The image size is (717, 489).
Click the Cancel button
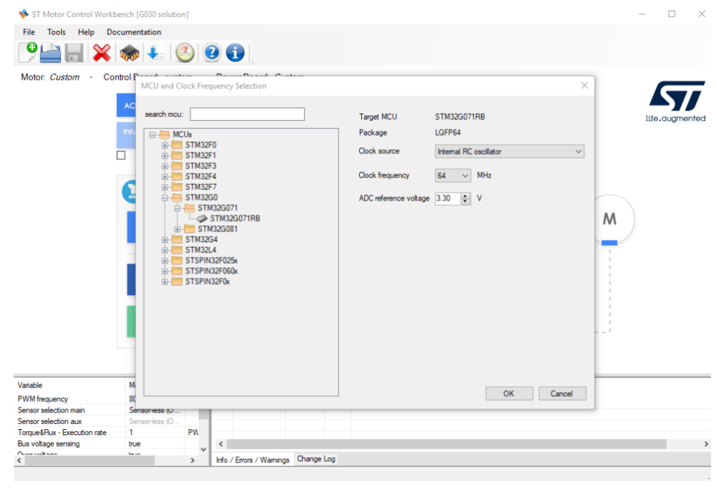click(x=562, y=393)
